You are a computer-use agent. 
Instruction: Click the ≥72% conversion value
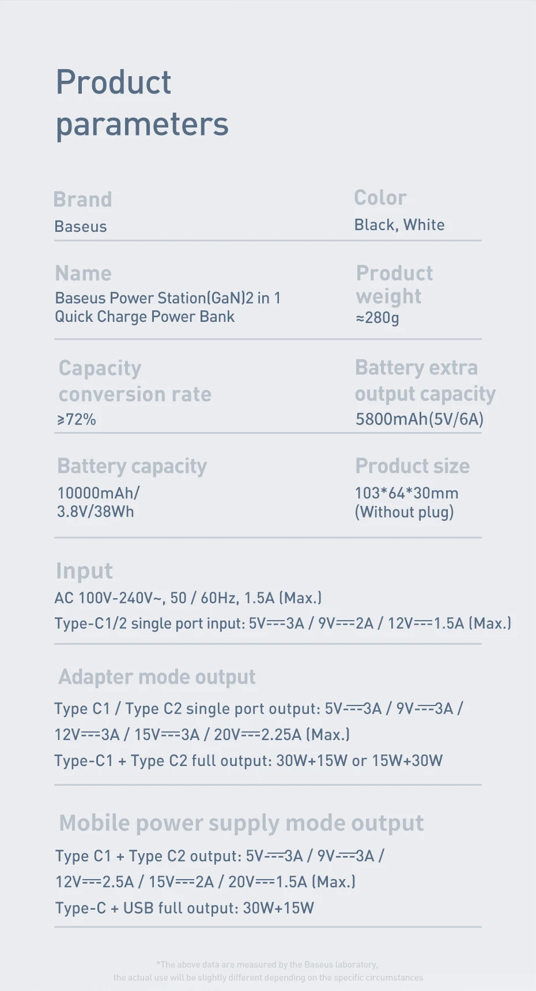tap(76, 419)
